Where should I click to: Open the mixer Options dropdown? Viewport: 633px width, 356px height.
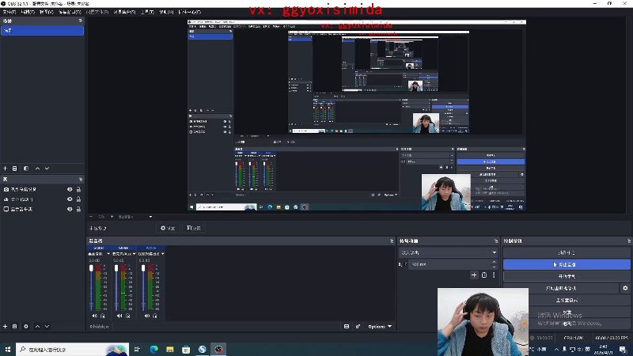[x=380, y=327]
